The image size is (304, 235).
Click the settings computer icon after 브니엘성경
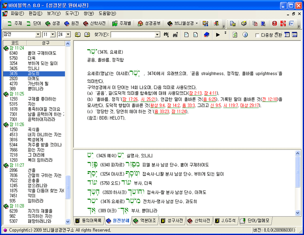pyautogui.click(x=205, y=23)
